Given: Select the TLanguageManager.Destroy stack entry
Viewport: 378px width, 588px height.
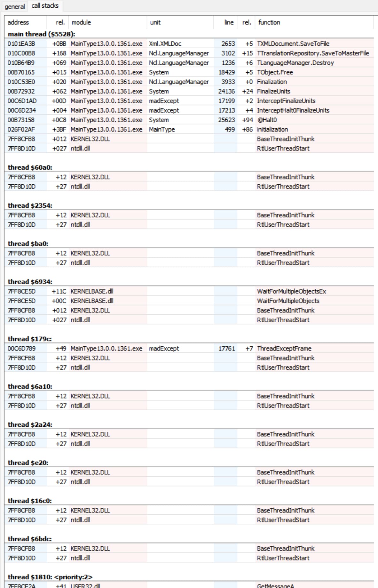Looking at the screenshot, I should [x=189, y=63].
